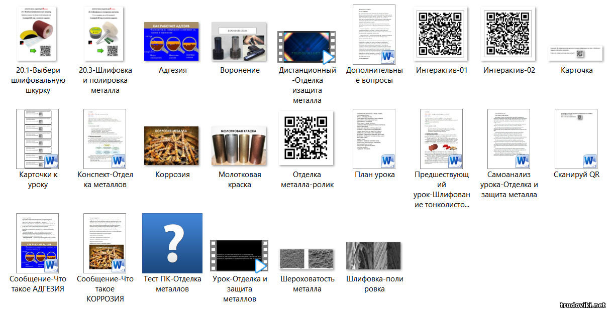Select the Дистанционный-Отделка изащита металла video icon

click(x=307, y=47)
